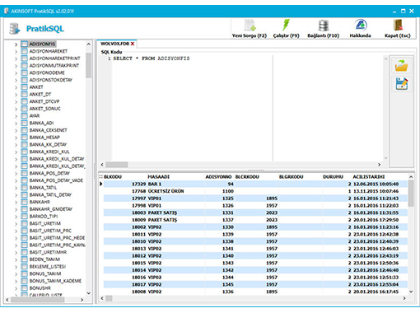Click the BONUSHR table icon
Viewport: 420px width, 313px height.
[x=25, y=288]
